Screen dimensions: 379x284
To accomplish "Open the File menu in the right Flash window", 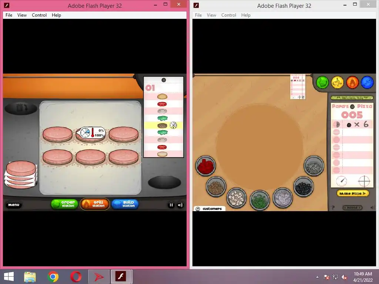I will click(198, 15).
